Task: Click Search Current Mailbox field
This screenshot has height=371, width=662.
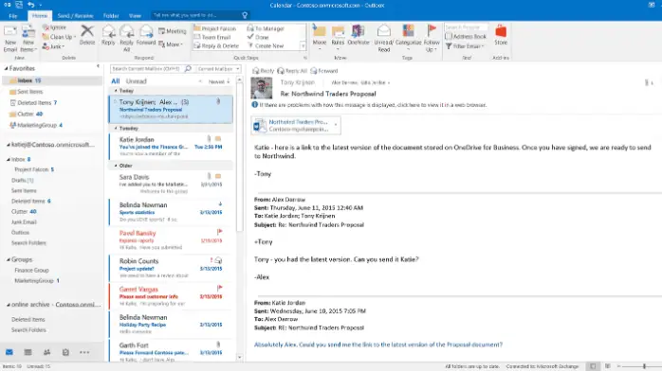Action: [146, 69]
